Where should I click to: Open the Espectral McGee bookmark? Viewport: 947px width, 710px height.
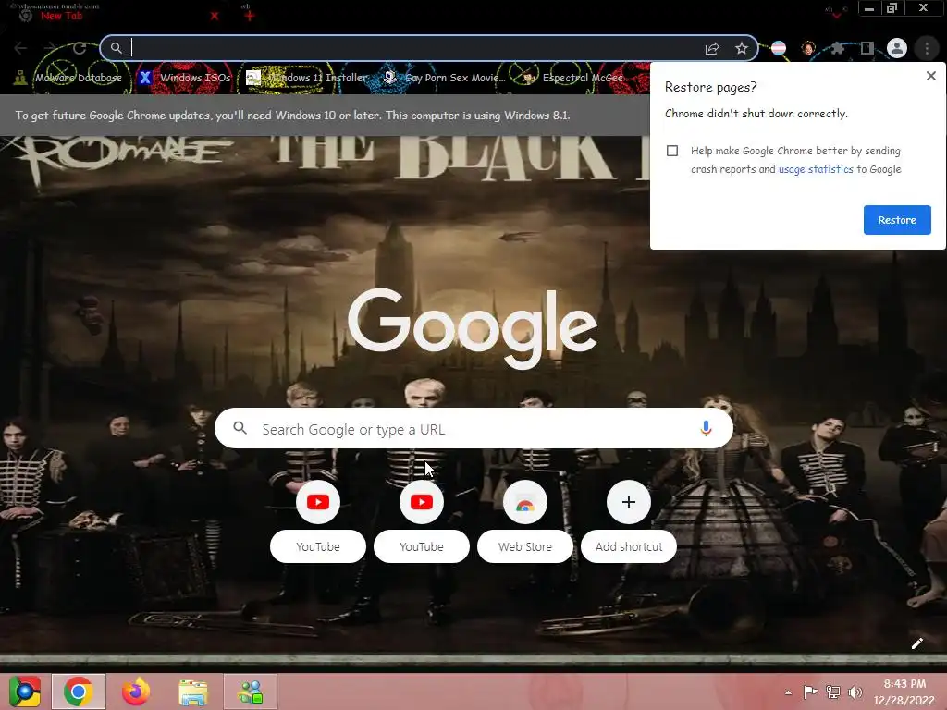pos(572,78)
